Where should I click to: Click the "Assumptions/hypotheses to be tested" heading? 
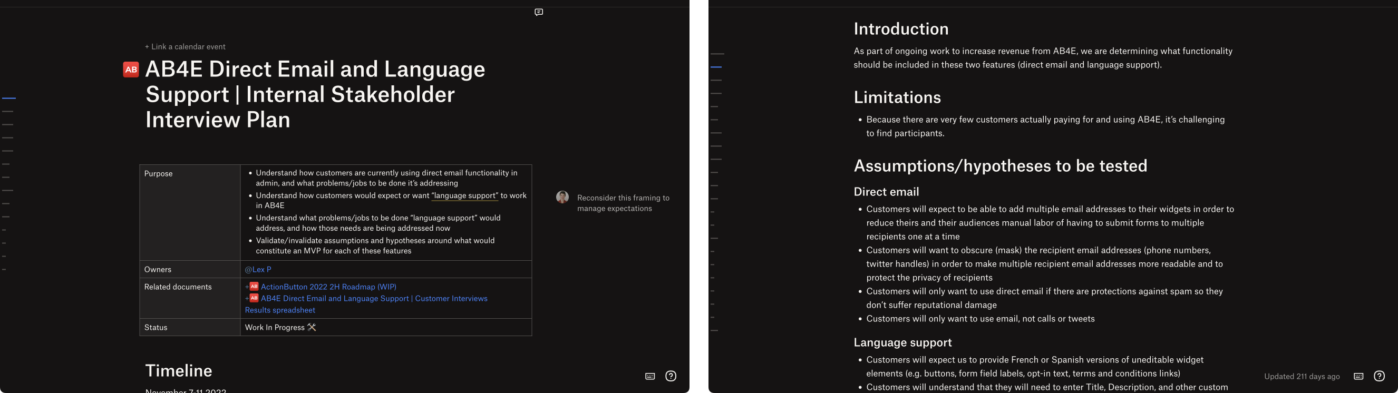[x=1000, y=165]
